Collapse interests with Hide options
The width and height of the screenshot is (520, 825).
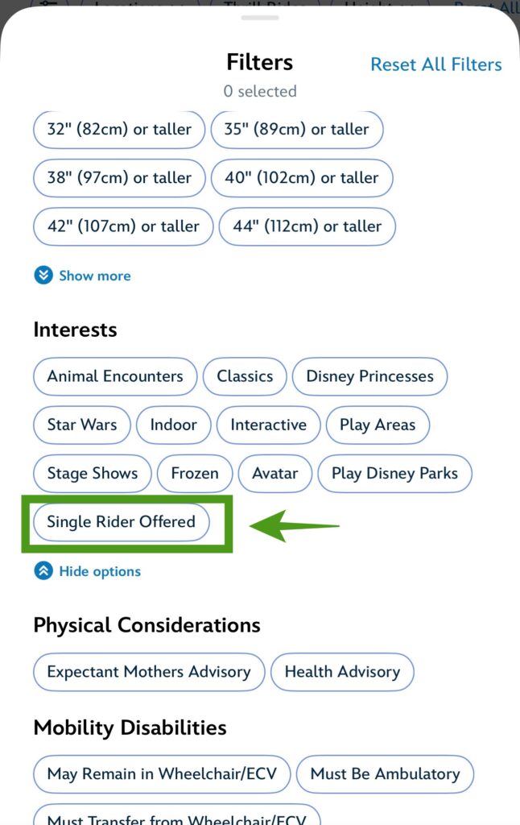pyautogui.click(x=100, y=571)
